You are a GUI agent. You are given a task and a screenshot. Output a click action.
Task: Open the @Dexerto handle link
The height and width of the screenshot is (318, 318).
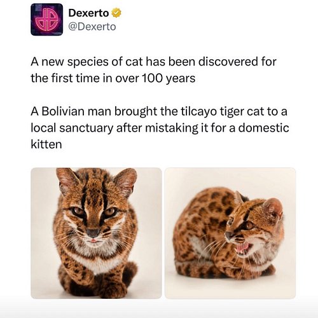[92, 27]
